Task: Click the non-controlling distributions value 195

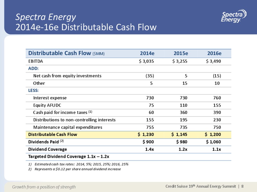Action: [x=183, y=120]
